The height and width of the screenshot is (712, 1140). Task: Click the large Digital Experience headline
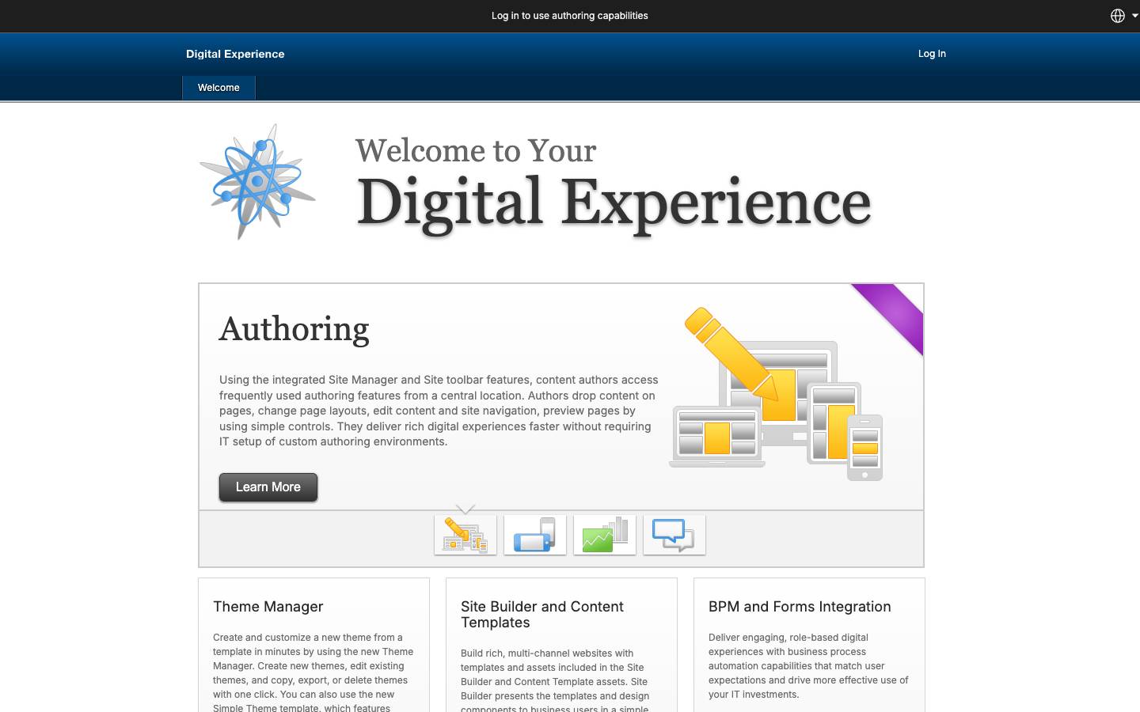pos(614,204)
